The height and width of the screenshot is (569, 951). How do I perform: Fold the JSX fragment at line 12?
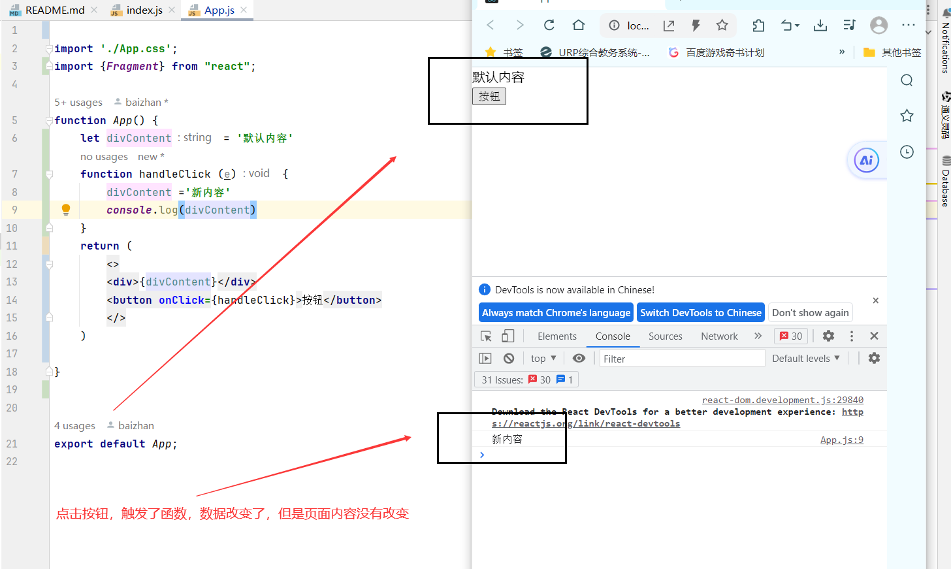pyautogui.click(x=49, y=265)
